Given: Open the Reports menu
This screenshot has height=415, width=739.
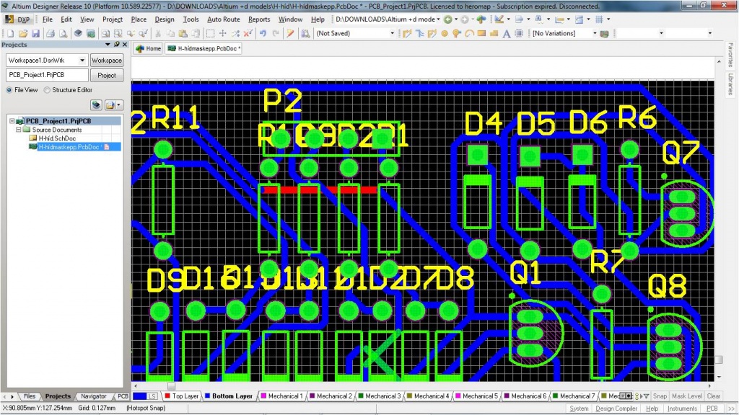Looking at the screenshot, I should pyautogui.click(x=259, y=19).
